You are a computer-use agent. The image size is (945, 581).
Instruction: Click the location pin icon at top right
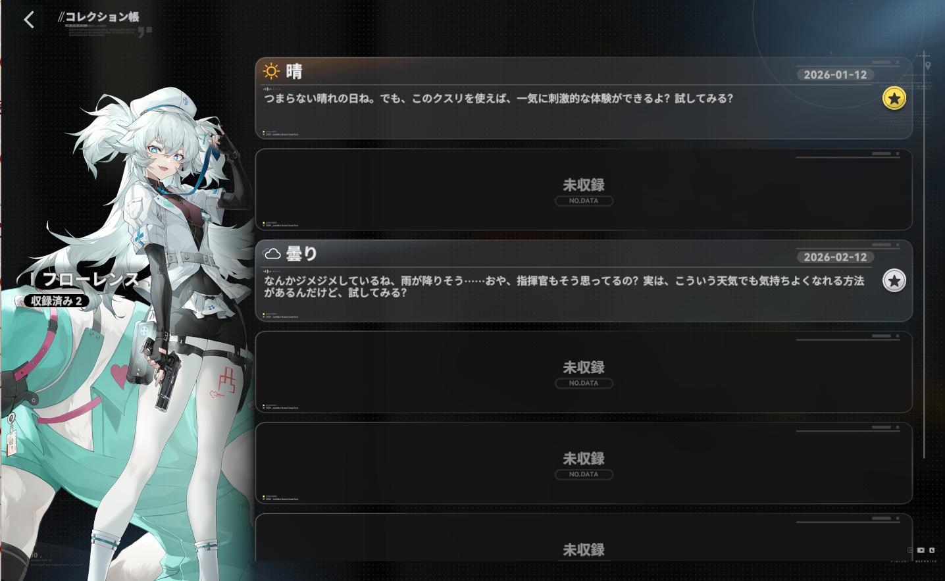[x=927, y=66]
